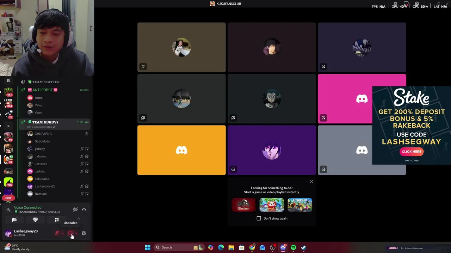451x253 pixels.
Task: Click the green server icon with 195 badge
Action: [x=8, y=182]
